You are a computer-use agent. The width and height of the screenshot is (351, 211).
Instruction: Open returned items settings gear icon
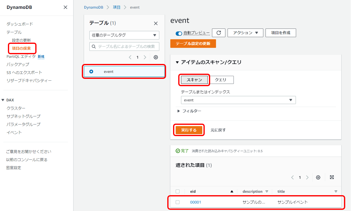[318, 178]
